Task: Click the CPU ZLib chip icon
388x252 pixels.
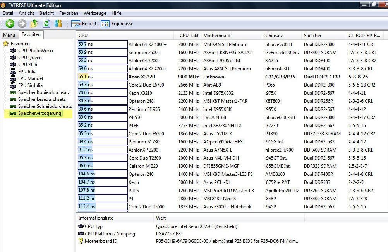Action: click(13, 65)
